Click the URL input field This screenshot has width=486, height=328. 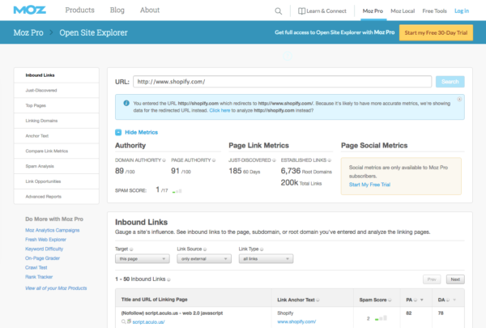(x=283, y=82)
